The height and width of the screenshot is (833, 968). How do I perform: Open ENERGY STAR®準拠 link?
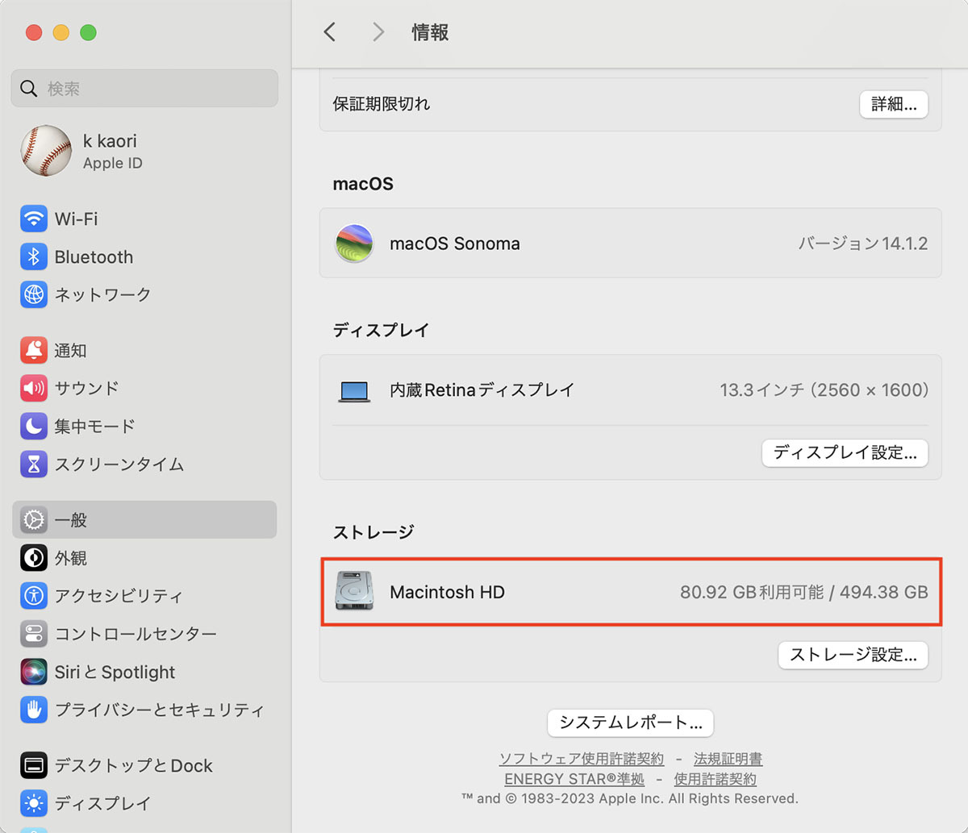pos(574,779)
